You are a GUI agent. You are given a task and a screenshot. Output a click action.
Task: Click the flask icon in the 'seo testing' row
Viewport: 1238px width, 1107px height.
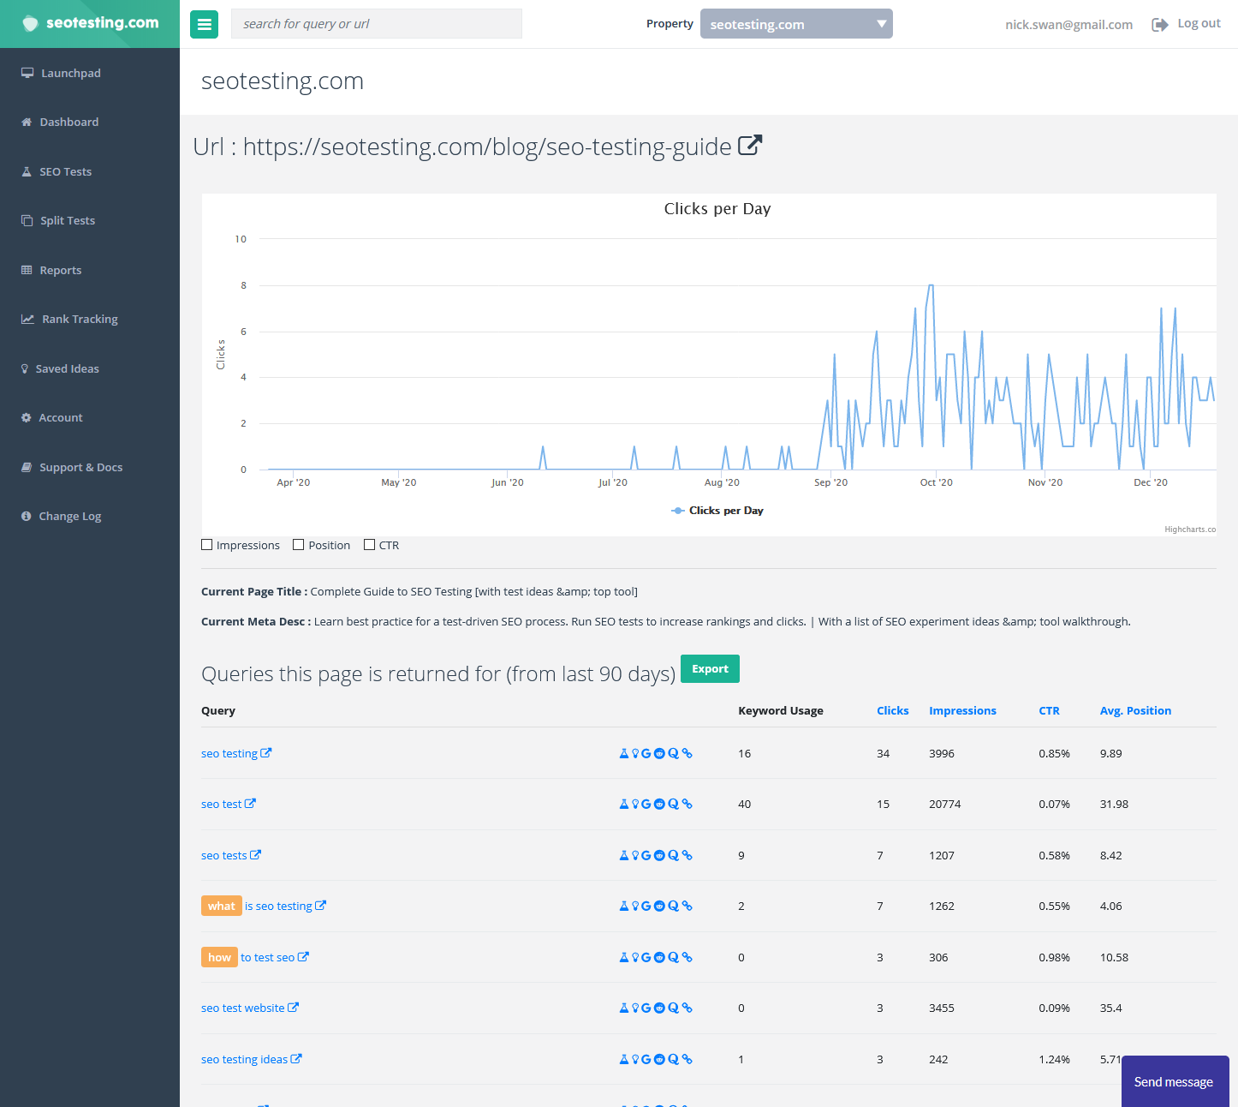coord(624,754)
